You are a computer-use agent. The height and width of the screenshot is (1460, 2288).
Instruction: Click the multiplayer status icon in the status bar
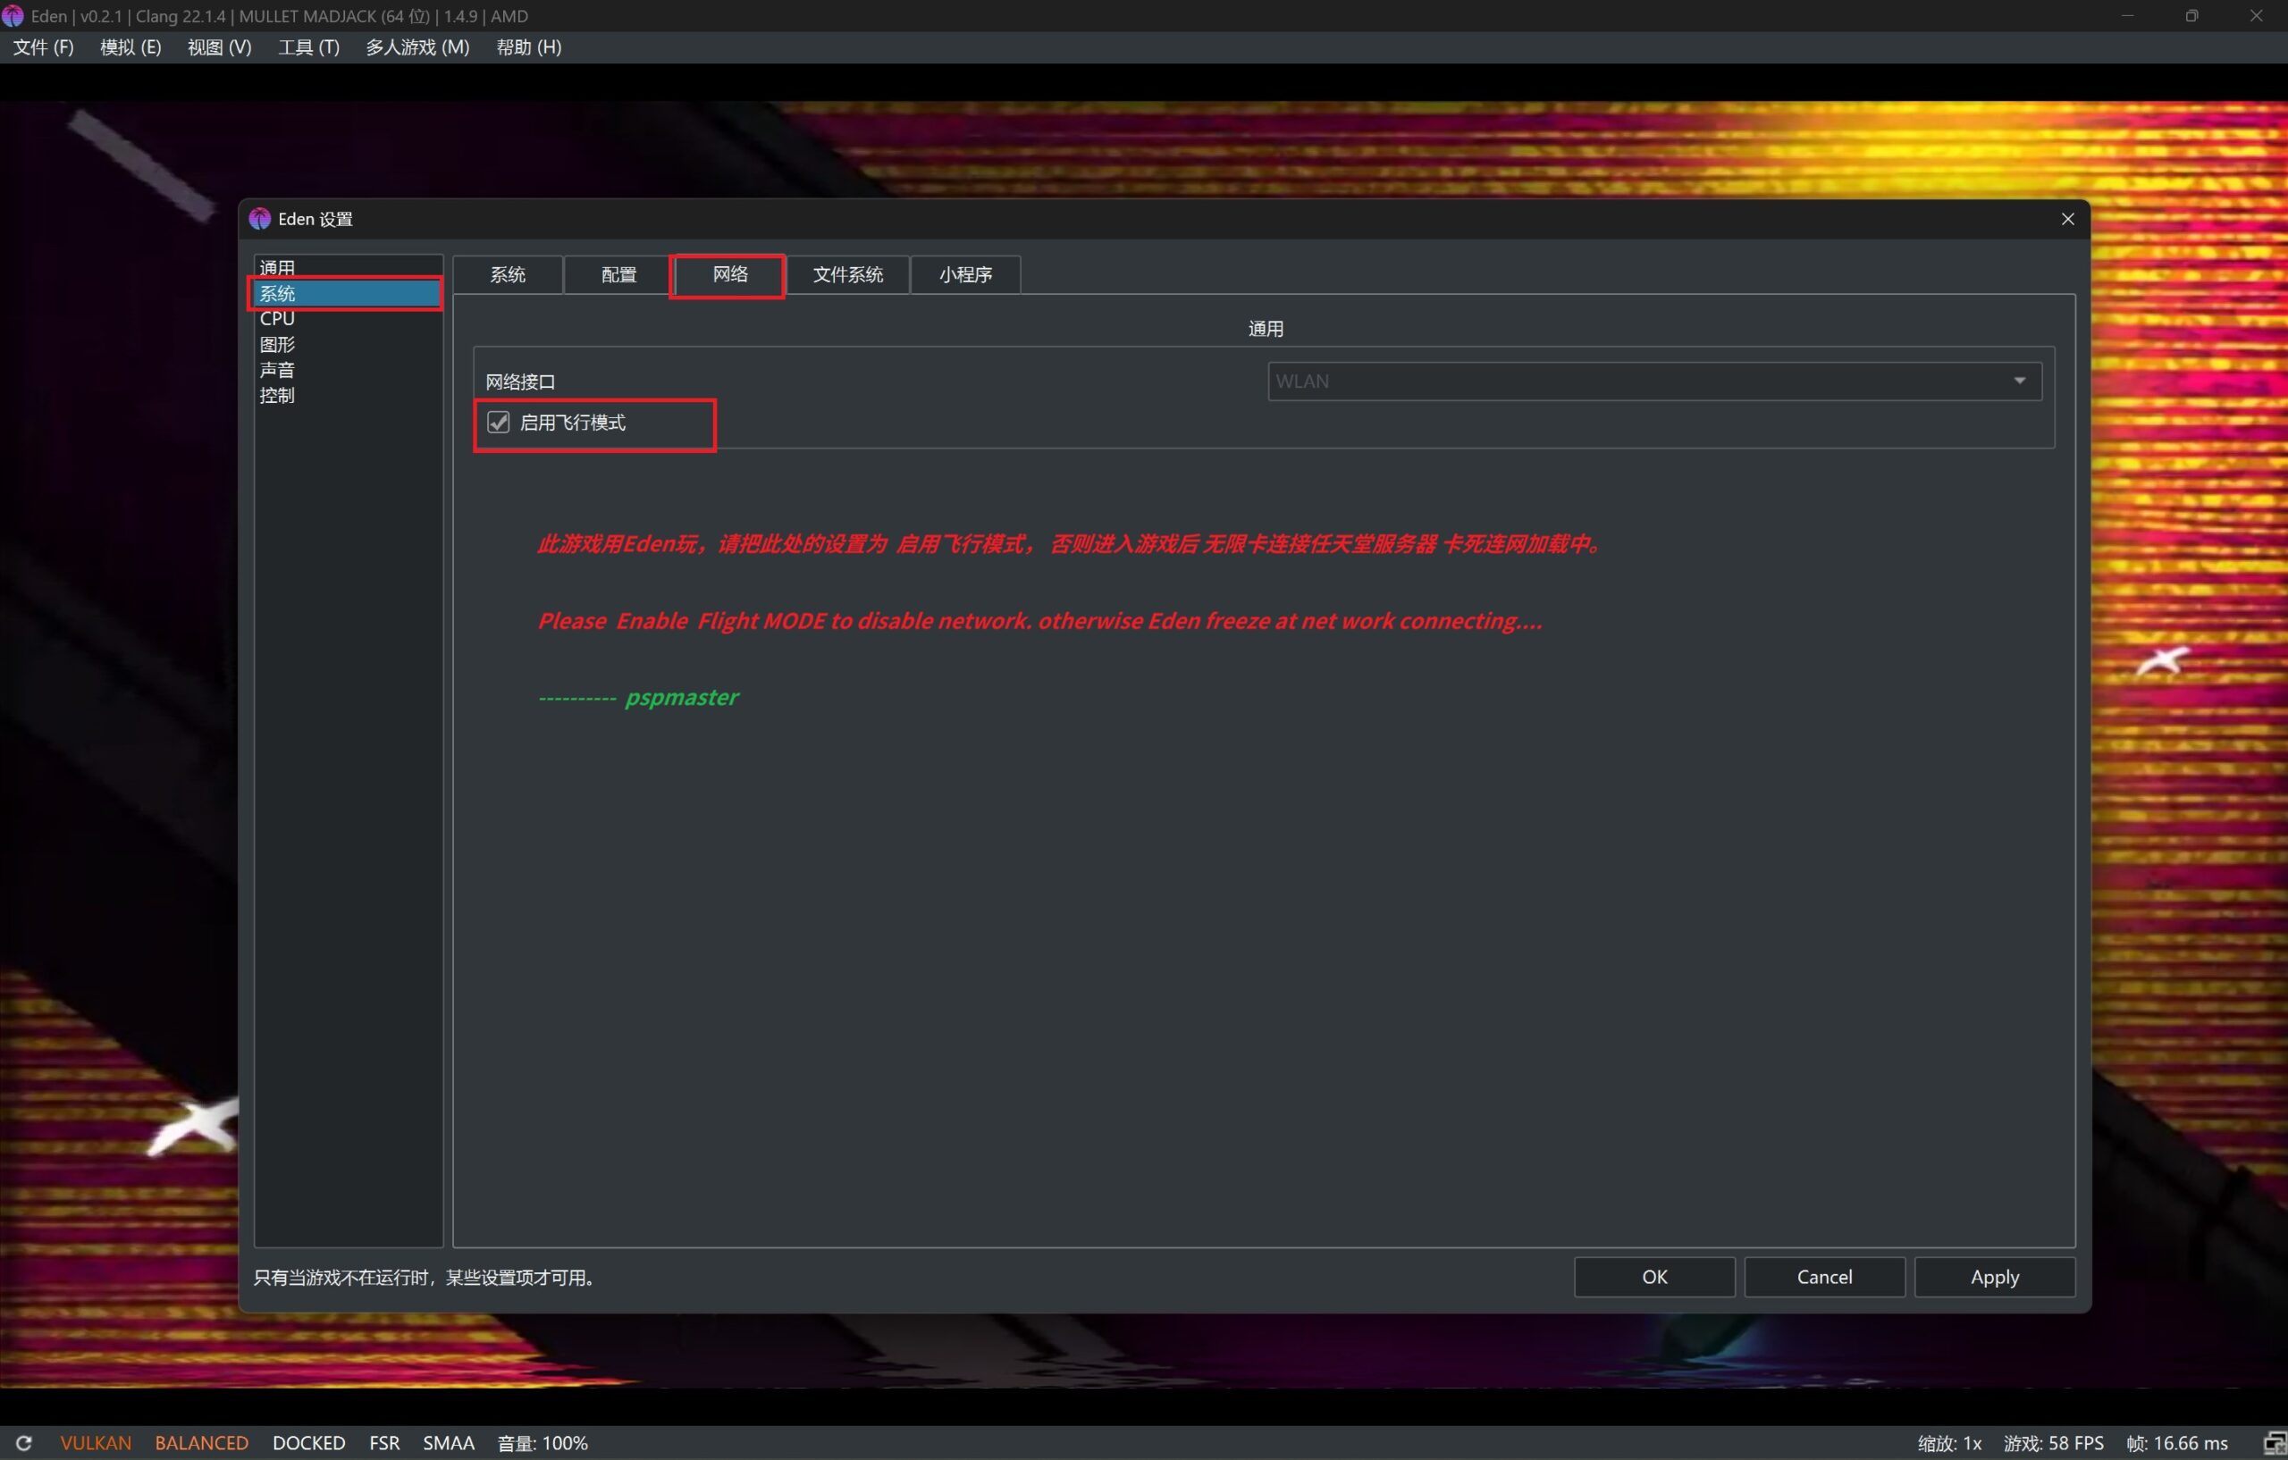(x=2275, y=1442)
